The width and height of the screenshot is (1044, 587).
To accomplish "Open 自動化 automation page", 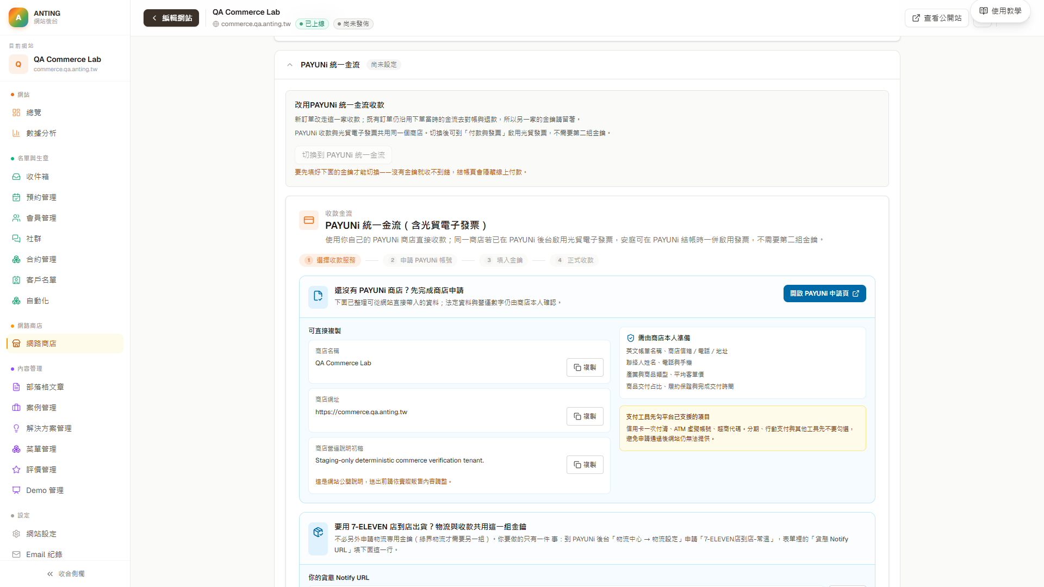I will 65,301.
